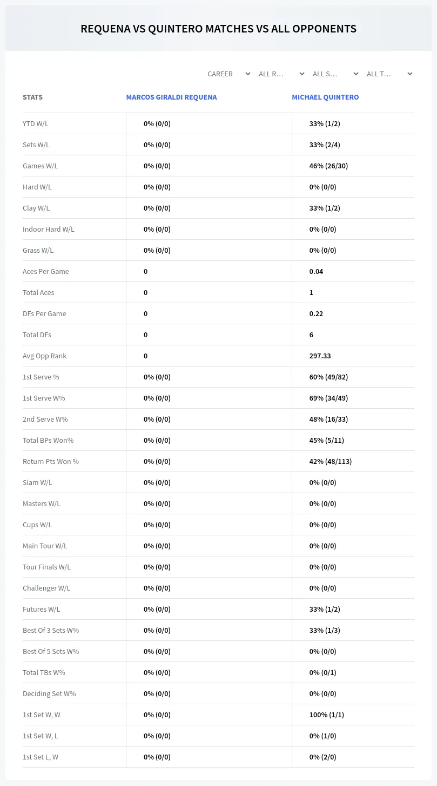Click Quintero's Avg Opp Rank value 297.33
This screenshot has width=437, height=786.
click(320, 356)
